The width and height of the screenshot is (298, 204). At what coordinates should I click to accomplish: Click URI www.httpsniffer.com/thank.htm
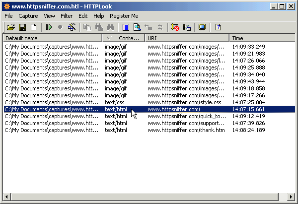186,130
